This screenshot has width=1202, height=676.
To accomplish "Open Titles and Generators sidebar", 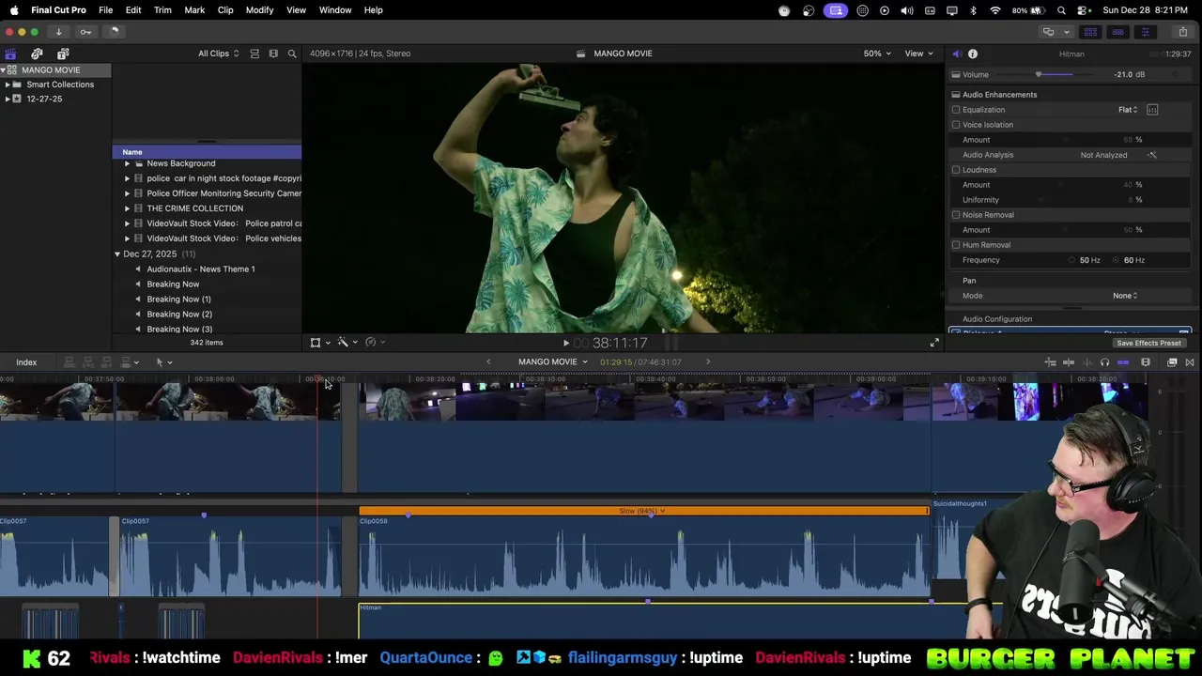I will (x=63, y=54).
